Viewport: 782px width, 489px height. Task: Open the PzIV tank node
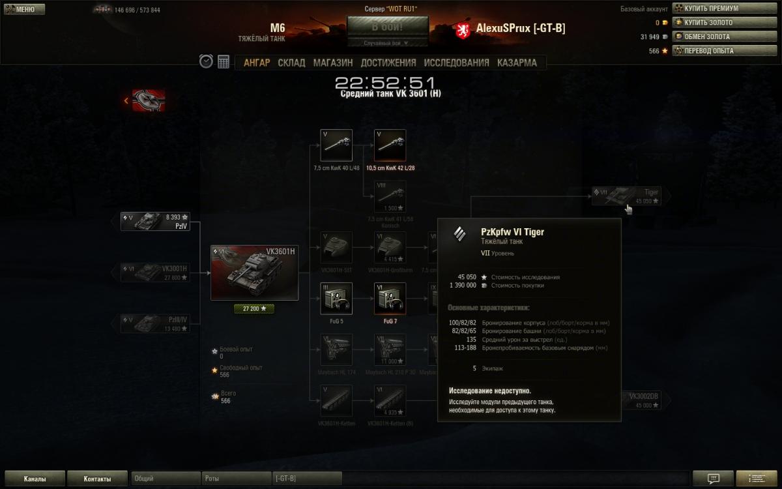click(155, 221)
